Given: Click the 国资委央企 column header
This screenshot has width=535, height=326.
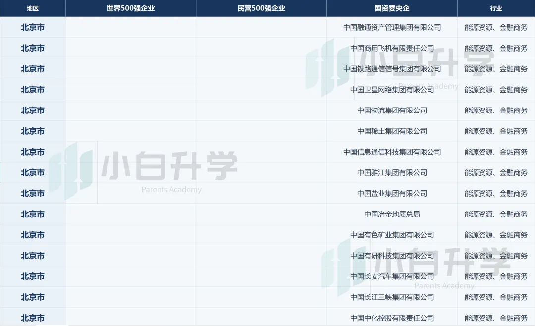Looking at the screenshot, I should [392, 8].
